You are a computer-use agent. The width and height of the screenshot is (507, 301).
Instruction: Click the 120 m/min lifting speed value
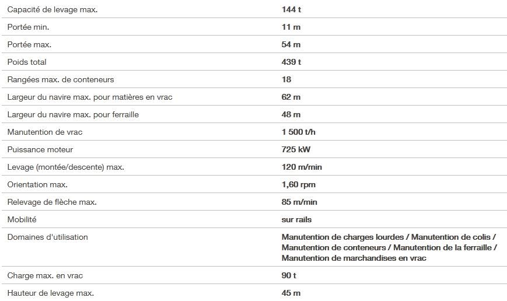(302, 167)
